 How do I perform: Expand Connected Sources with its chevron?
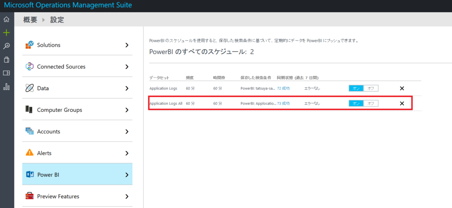click(x=127, y=67)
